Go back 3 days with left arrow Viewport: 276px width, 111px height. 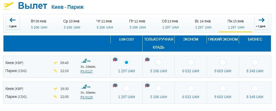tap(13, 23)
